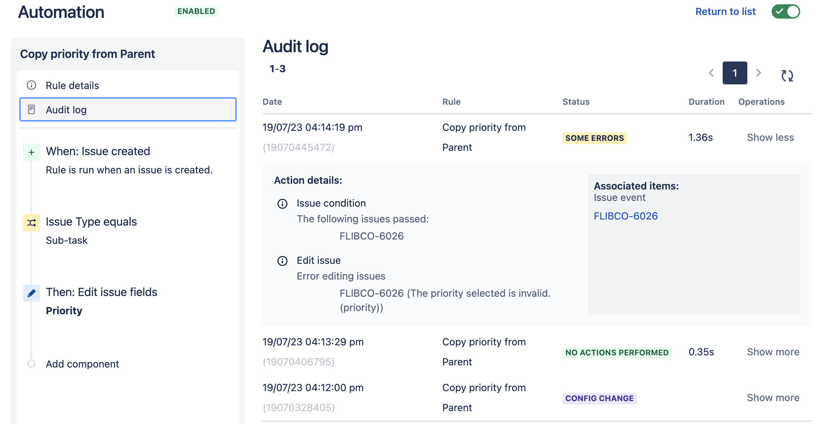Select the yellow shuffle condition icon
The height and width of the screenshot is (424, 821).
point(31,223)
